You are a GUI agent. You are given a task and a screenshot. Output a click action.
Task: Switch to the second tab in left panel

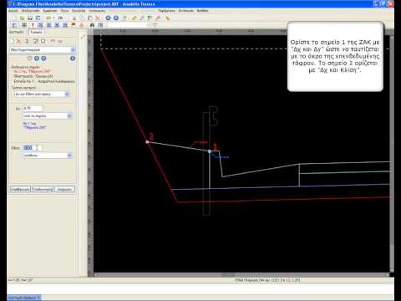click(x=36, y=32)
